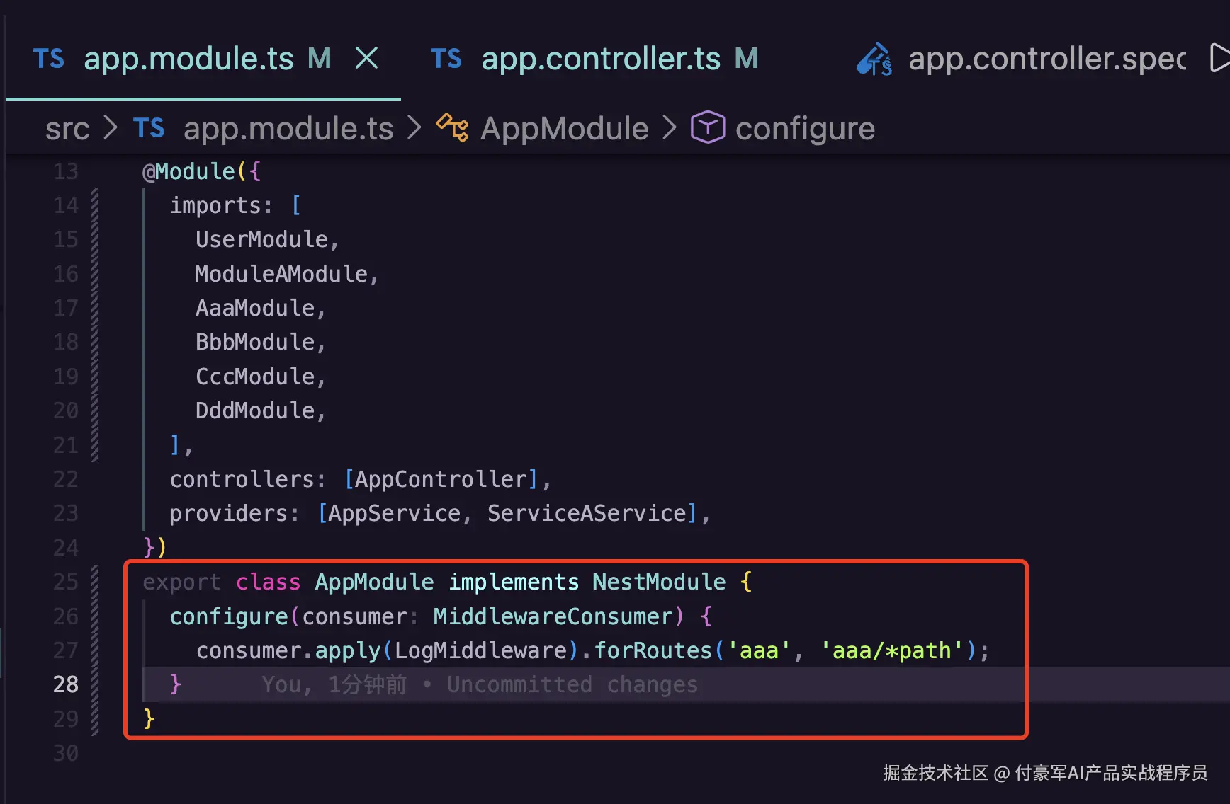Click 'AppController' in the controllers array
Image resolution: width=1230 pixels, height=804 pixels.
point(441,479)
